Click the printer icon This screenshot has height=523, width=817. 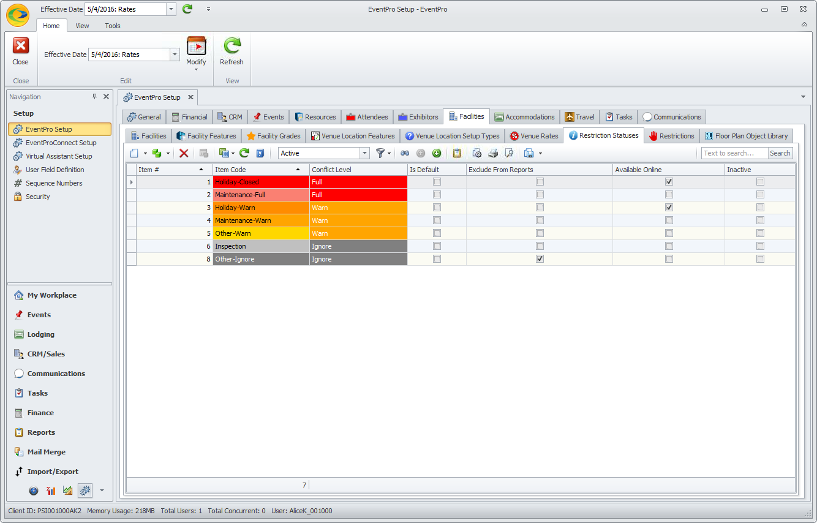point(493,153)
